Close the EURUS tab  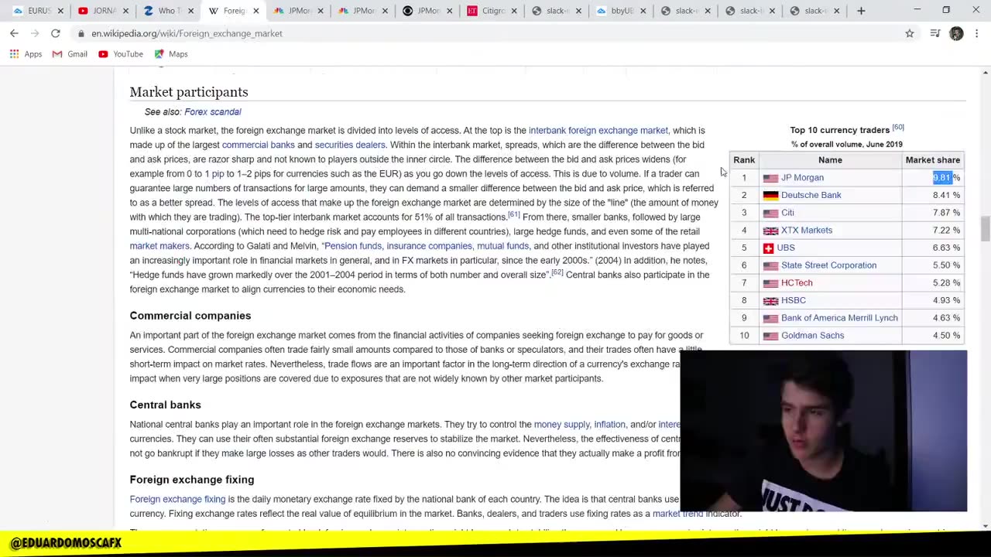(x=62, y=11)
